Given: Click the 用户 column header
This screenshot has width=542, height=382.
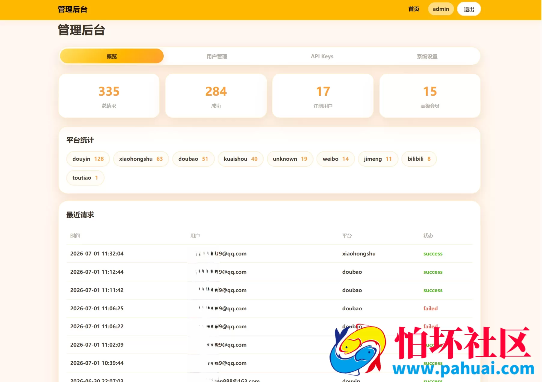Looking at the screenshot, I should pos(195,236).
